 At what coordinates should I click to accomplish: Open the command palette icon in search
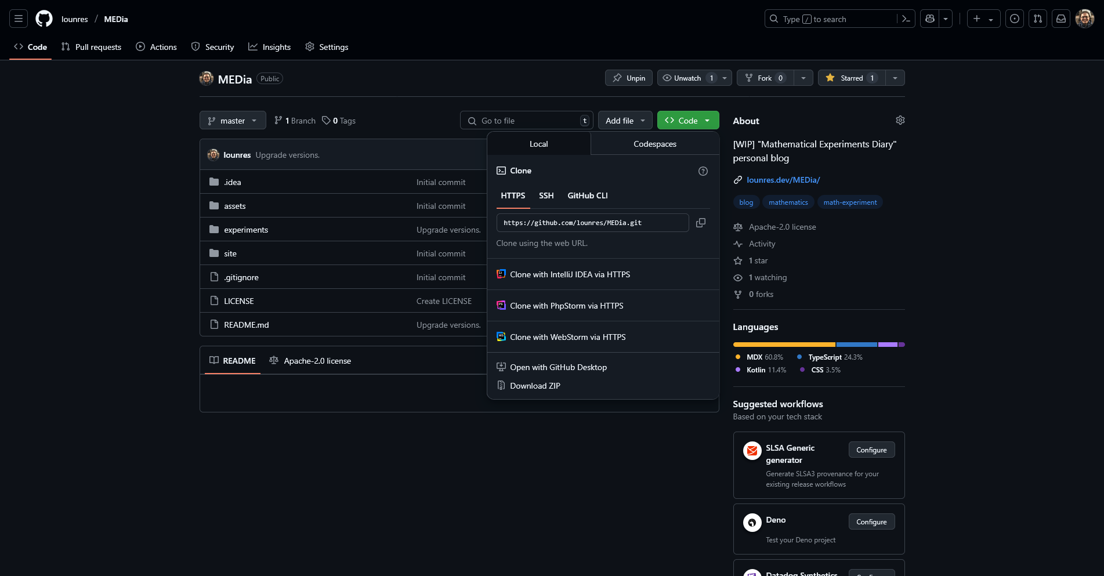coord(906,19)
